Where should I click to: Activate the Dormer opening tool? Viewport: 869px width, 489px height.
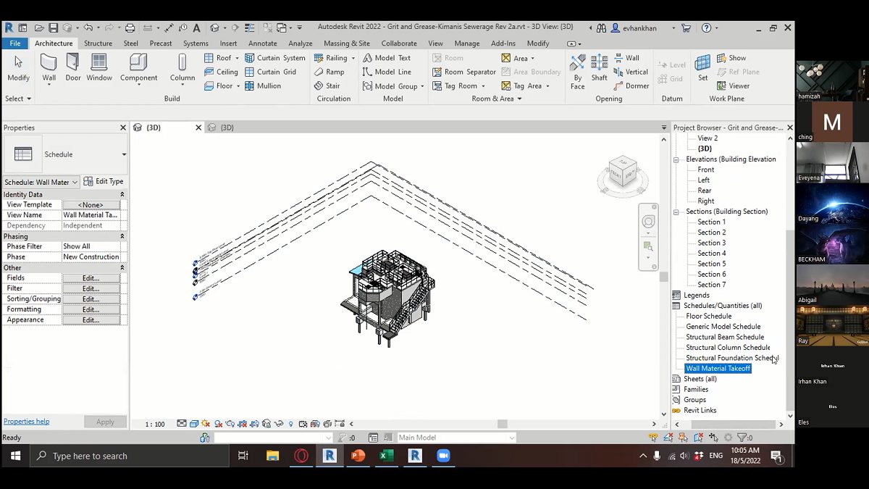(x=631, y=85)
